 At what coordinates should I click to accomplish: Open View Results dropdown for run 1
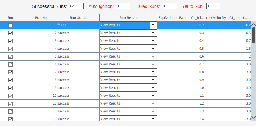pyautogui.click(x=153, y=25)
